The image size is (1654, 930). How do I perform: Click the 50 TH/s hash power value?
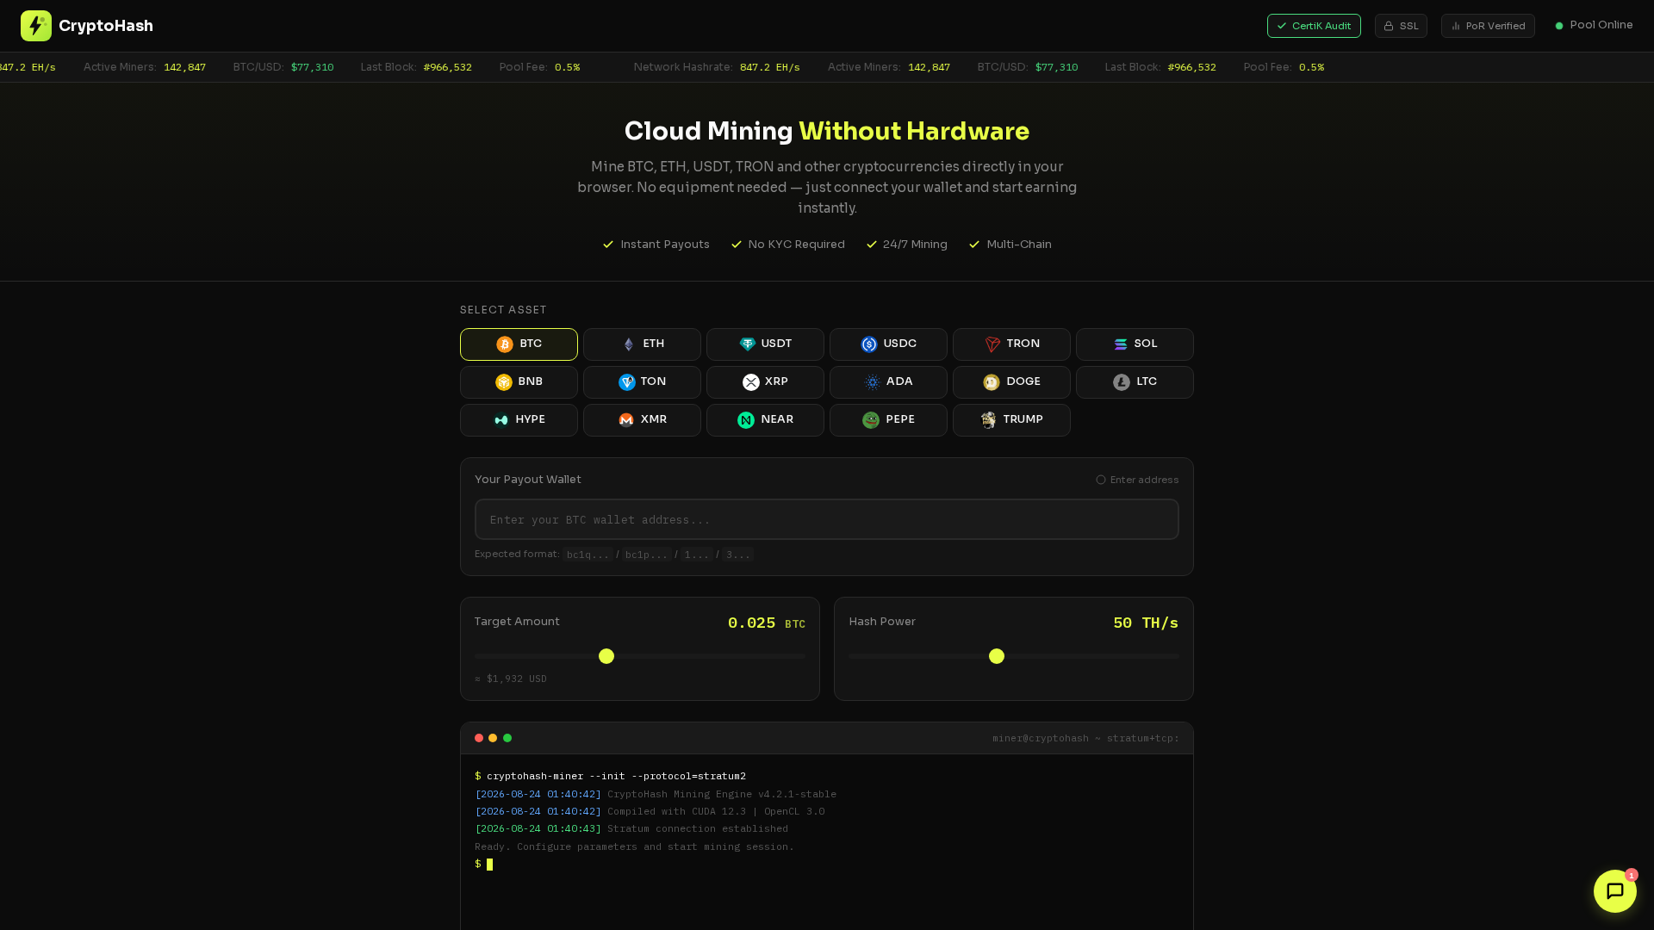pos(1146,623)
